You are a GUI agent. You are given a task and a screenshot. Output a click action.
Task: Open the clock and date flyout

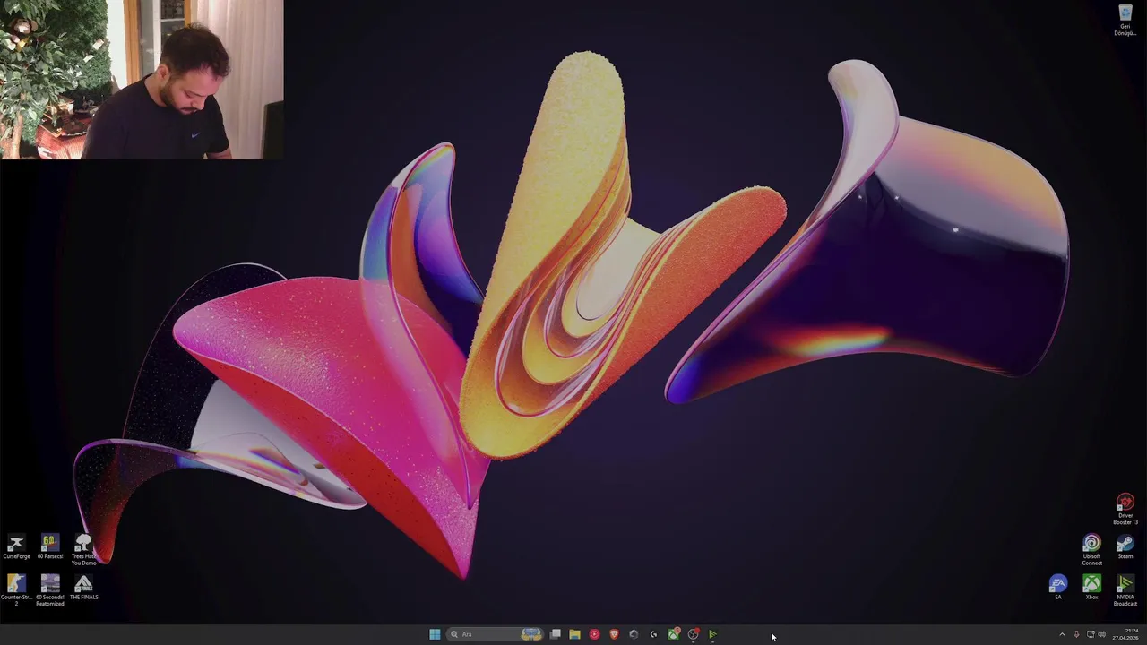pos(1126,634)
